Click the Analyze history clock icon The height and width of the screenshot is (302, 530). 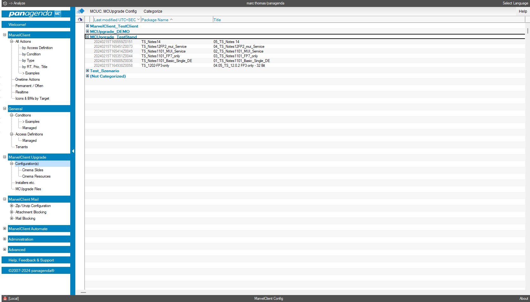5,3
